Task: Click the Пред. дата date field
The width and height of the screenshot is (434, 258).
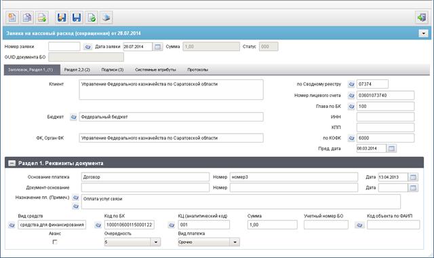Action: [372, 149]
